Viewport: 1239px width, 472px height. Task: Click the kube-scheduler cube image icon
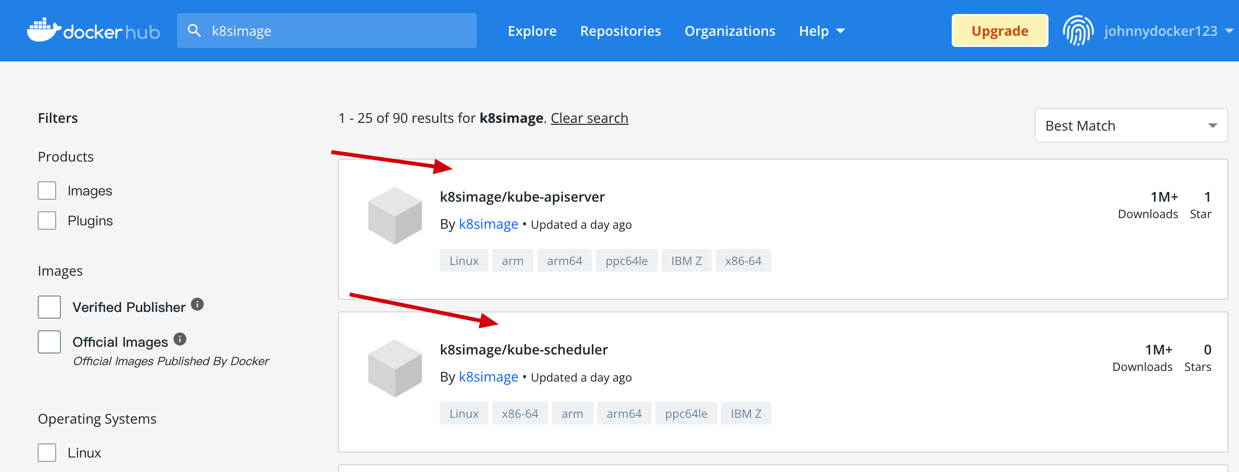(x=395, y=369)
